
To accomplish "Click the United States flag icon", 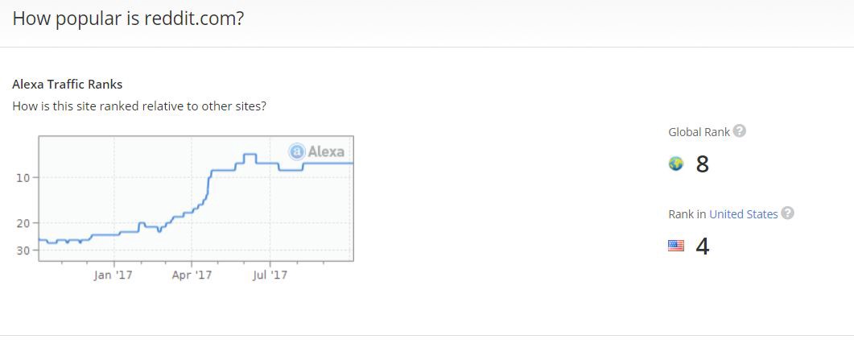I will coord(676,246).
